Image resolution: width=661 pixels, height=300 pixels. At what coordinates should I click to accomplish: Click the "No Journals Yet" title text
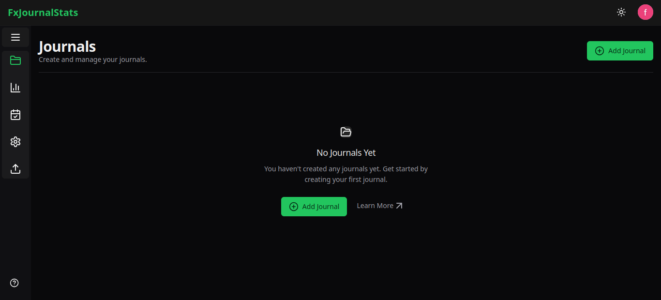[346, 153]
